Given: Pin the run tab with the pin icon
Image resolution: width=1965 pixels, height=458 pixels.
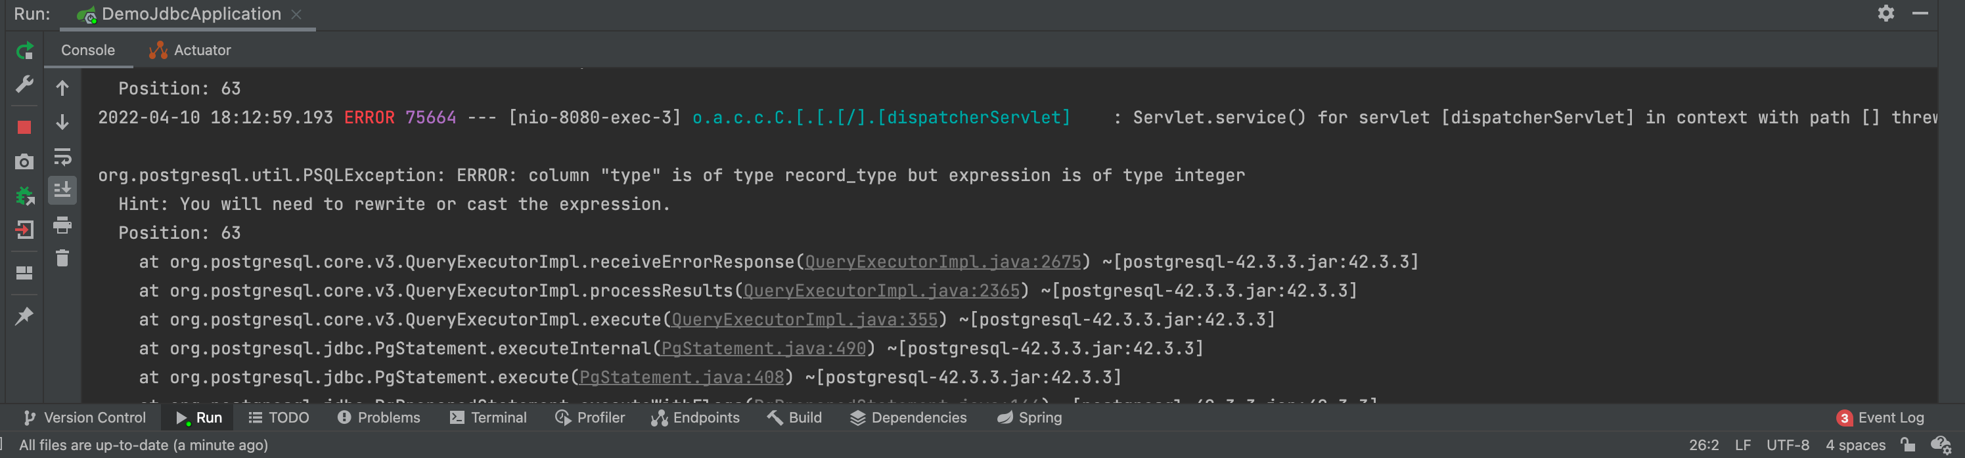Looking at the screenshot, I should pos(24,316).
